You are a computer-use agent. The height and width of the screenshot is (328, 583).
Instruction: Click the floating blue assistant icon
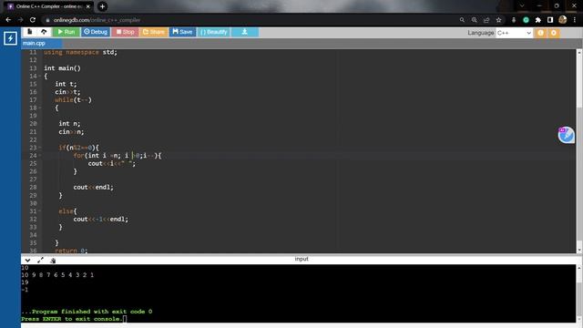click(566, 135)
